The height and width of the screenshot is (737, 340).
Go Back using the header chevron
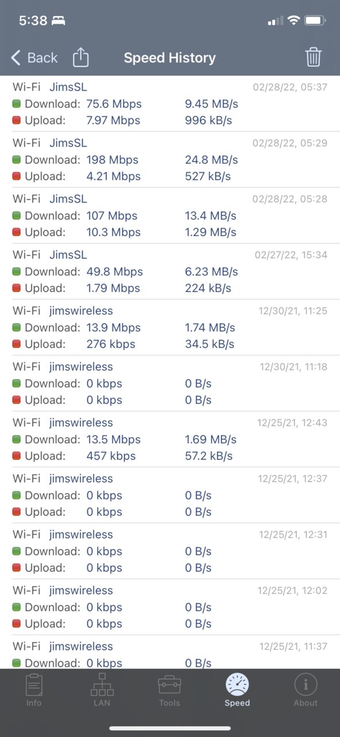click(34, 58)
